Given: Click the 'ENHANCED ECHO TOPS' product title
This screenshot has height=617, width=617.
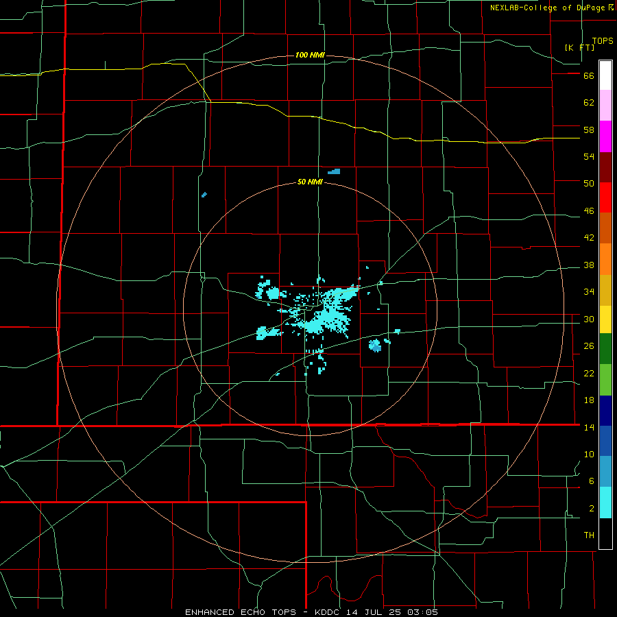Looking at the screenshot, I should point(241,612).
